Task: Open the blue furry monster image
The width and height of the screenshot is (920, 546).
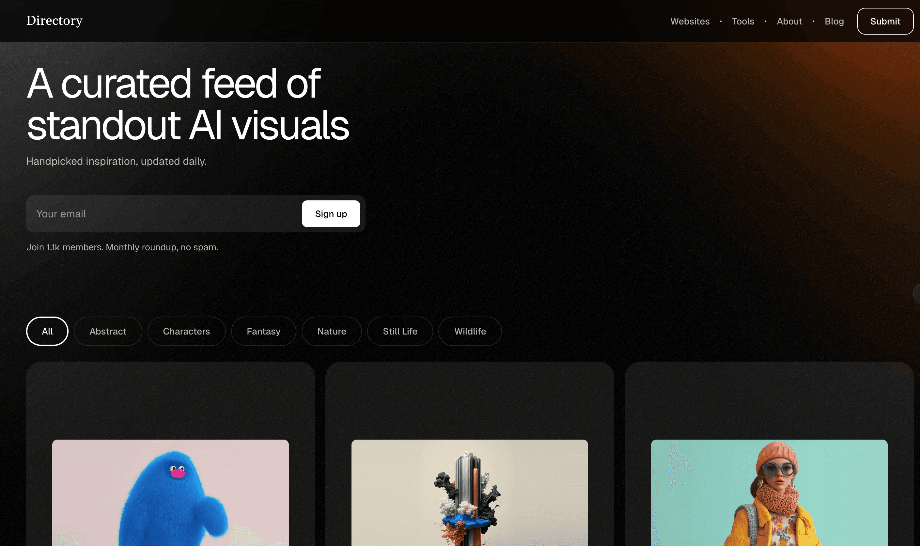Action: click(x=170, y=493)
